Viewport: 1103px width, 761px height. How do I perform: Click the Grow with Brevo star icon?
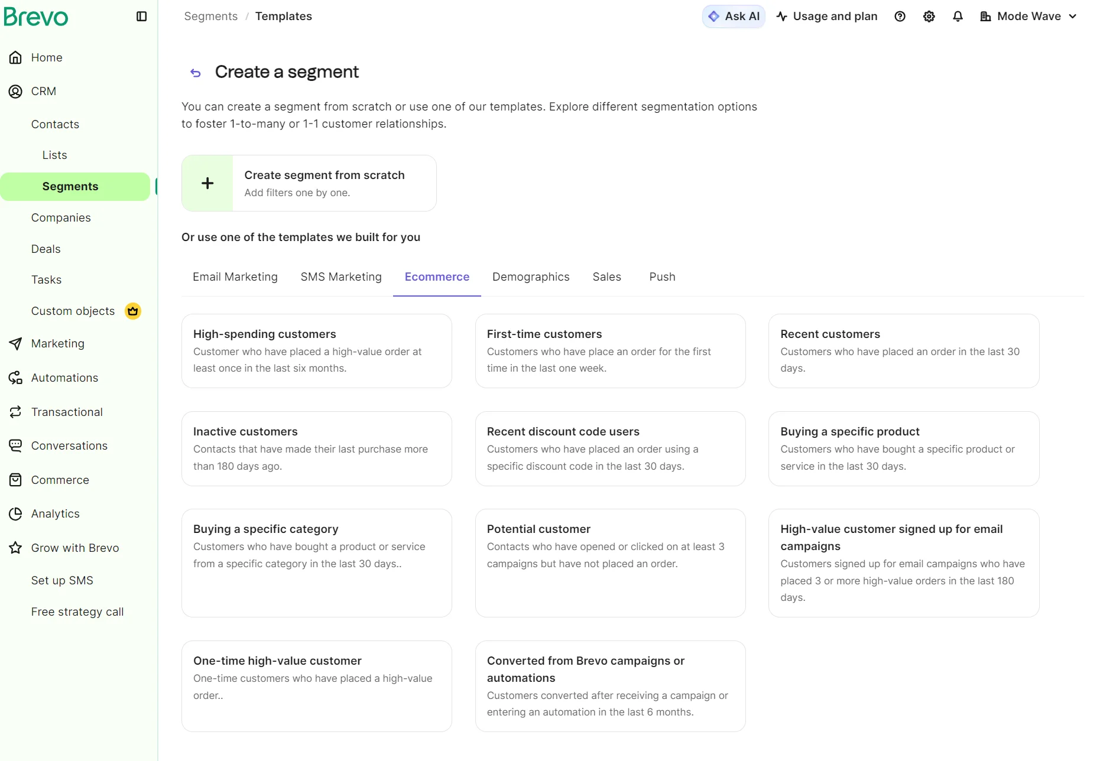[x=15, y=548]
